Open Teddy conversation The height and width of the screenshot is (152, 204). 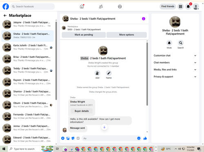[x=27, y=70]
